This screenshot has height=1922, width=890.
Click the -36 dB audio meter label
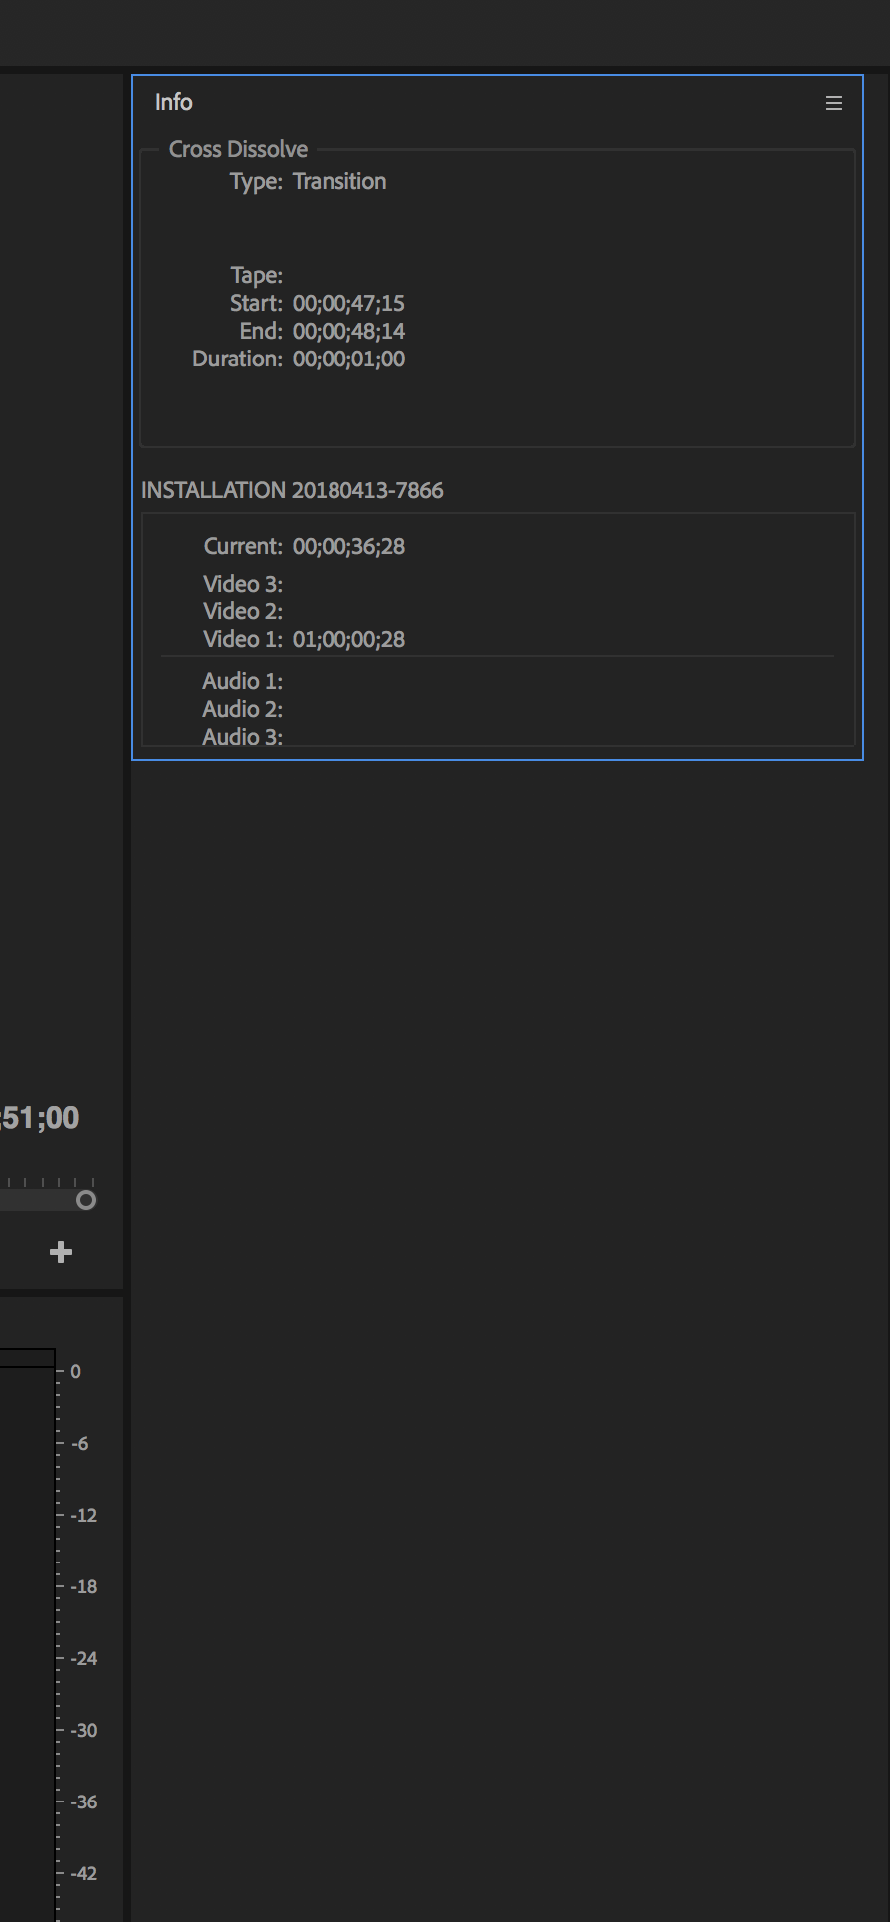[x=83, y=1802]
